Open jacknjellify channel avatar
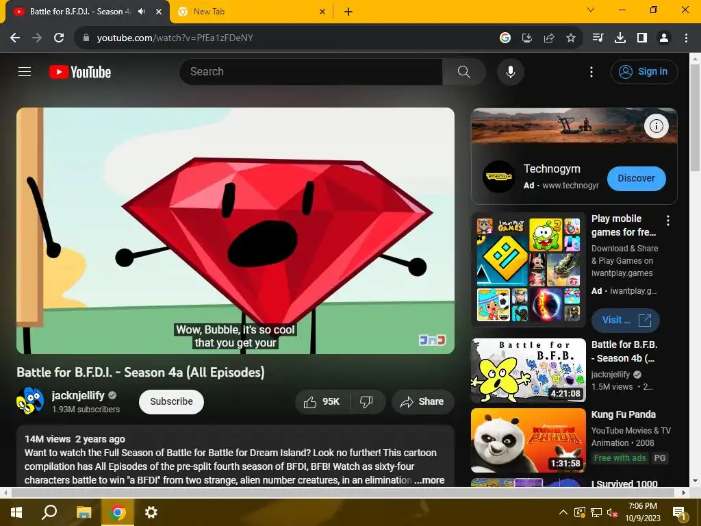 click(x=30, y=401)
